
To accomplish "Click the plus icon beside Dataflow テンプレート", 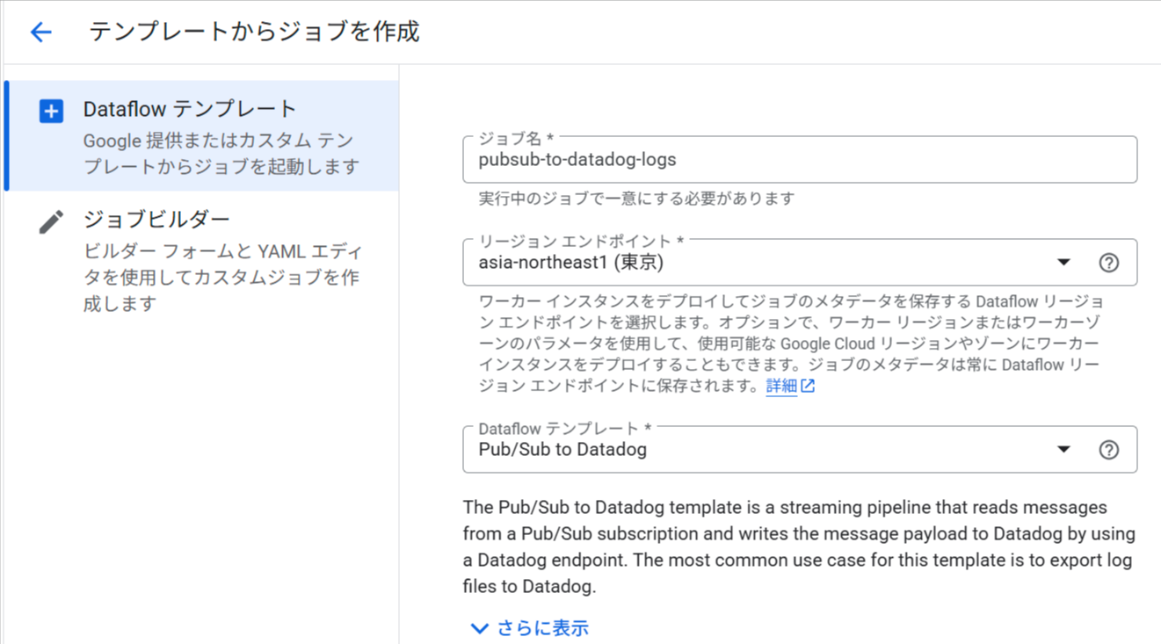I will (51, 112).
